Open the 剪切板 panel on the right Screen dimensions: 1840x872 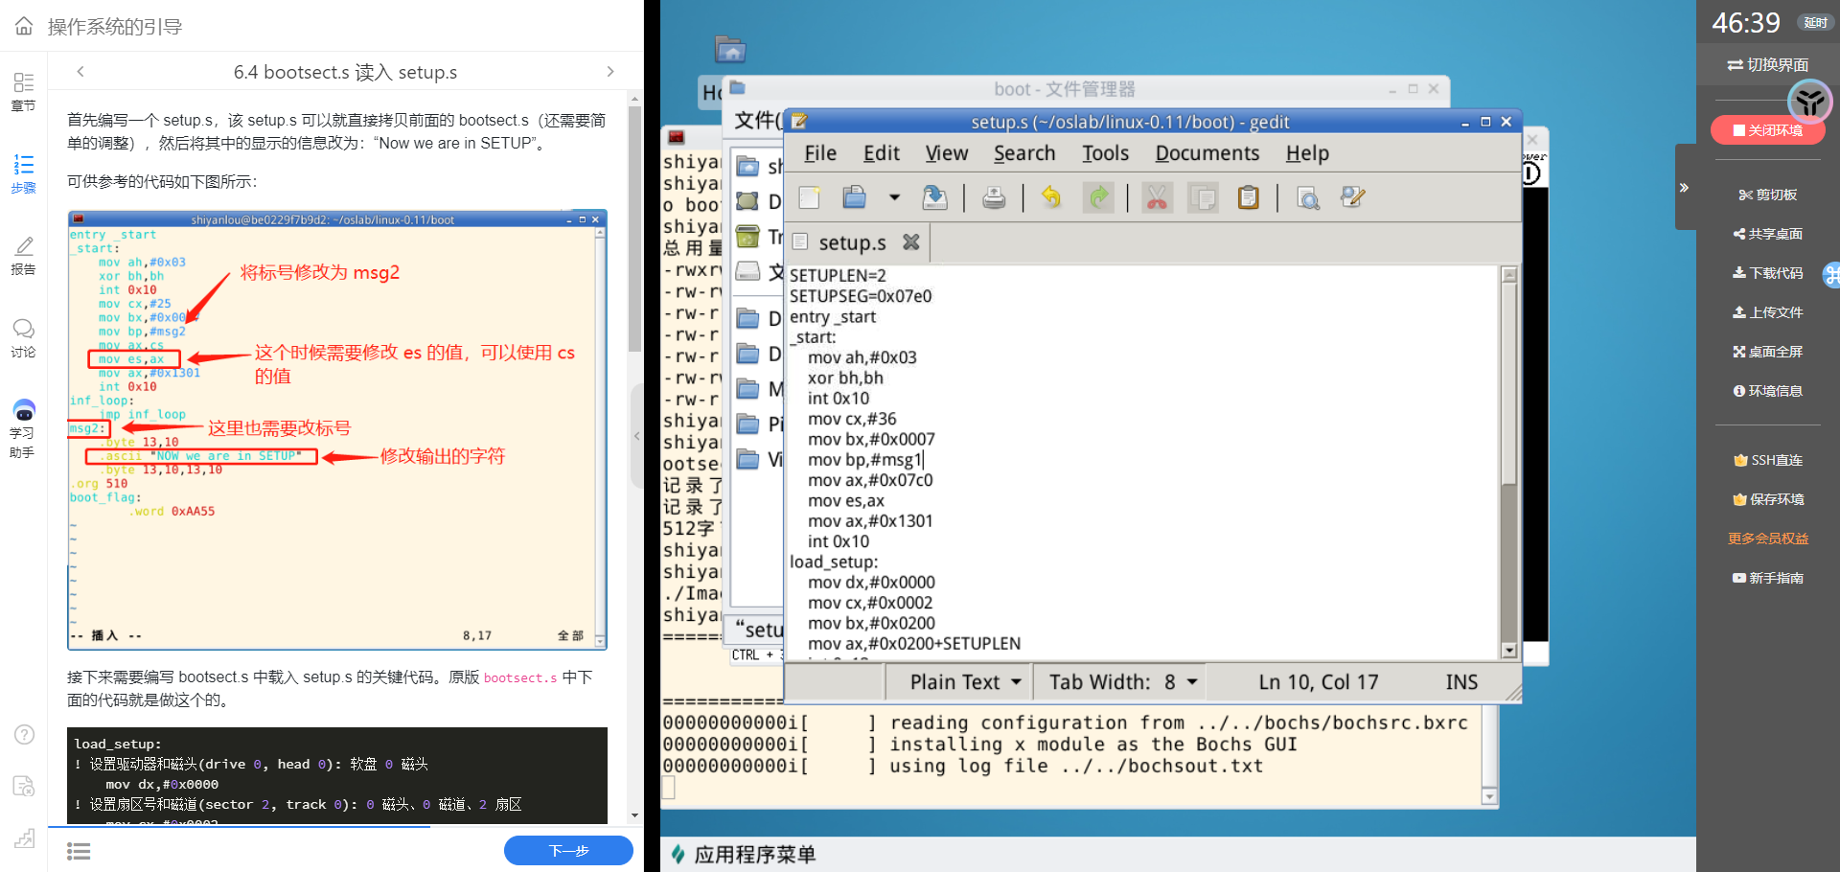coord(1768,195)
